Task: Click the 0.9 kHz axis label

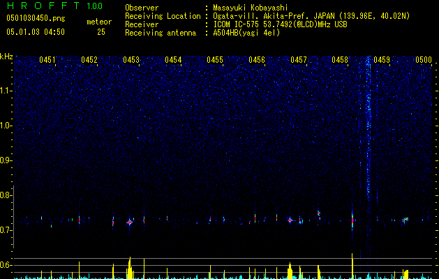Action: pos(6,160)
